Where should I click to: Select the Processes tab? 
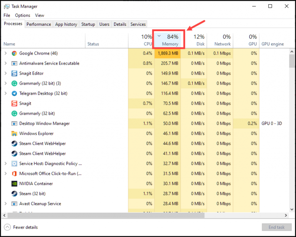(x=13, y=24)
